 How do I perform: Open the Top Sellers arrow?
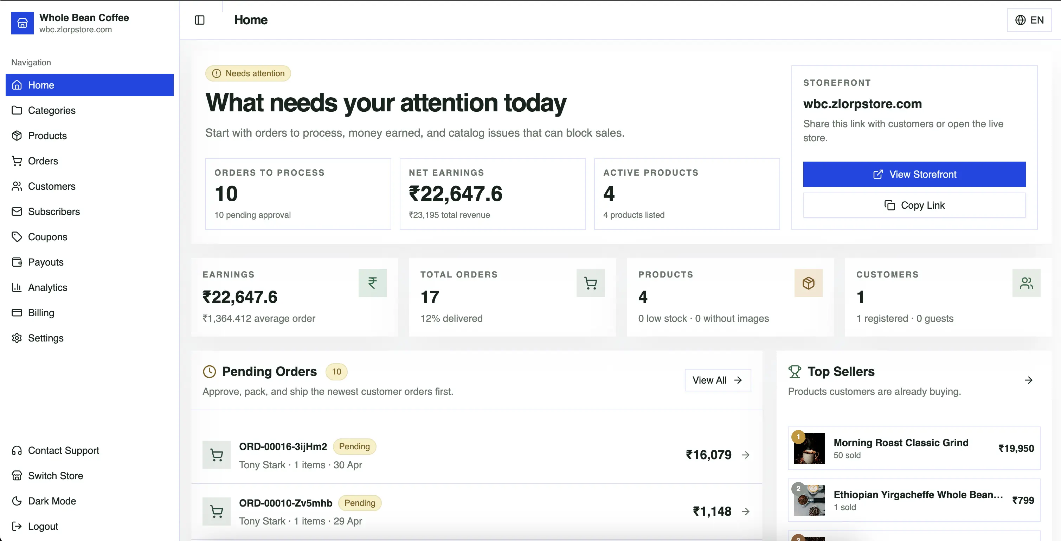click(x=1028, y=380)
